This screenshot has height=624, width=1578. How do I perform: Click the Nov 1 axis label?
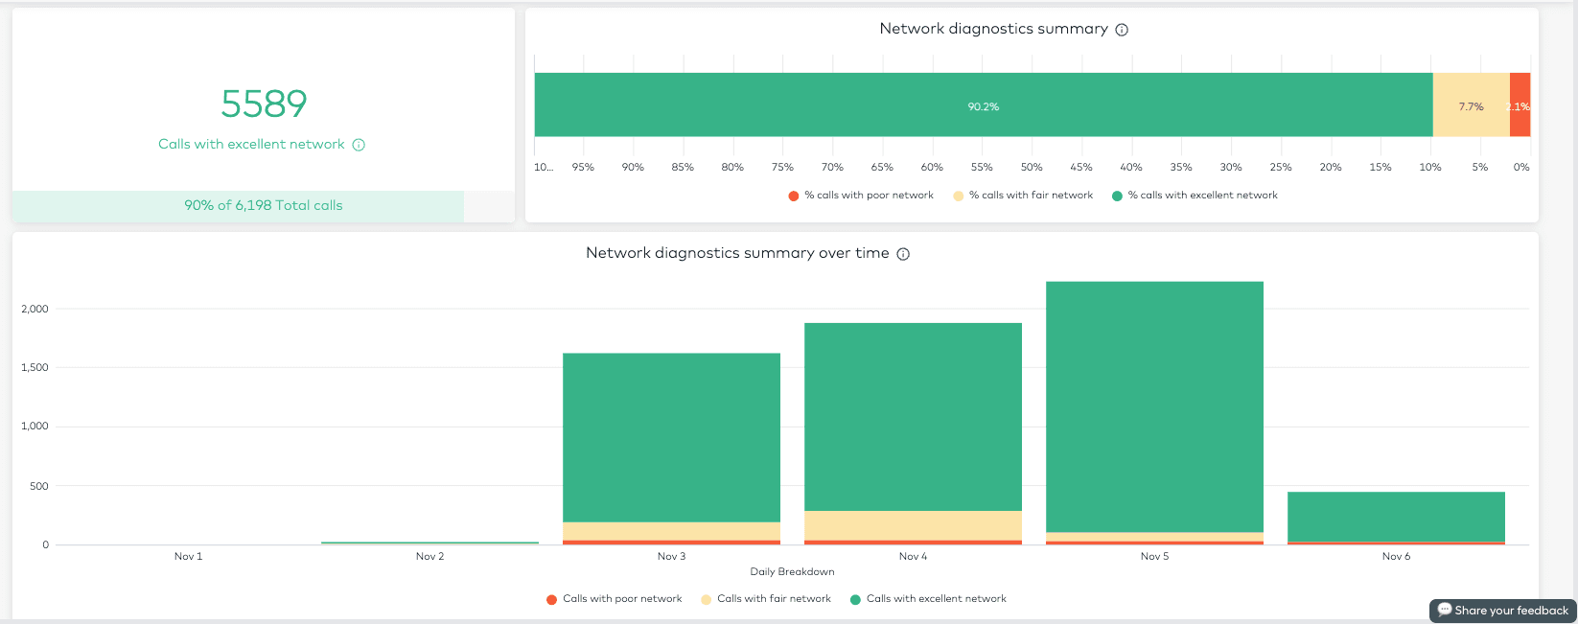click(188, 557)
